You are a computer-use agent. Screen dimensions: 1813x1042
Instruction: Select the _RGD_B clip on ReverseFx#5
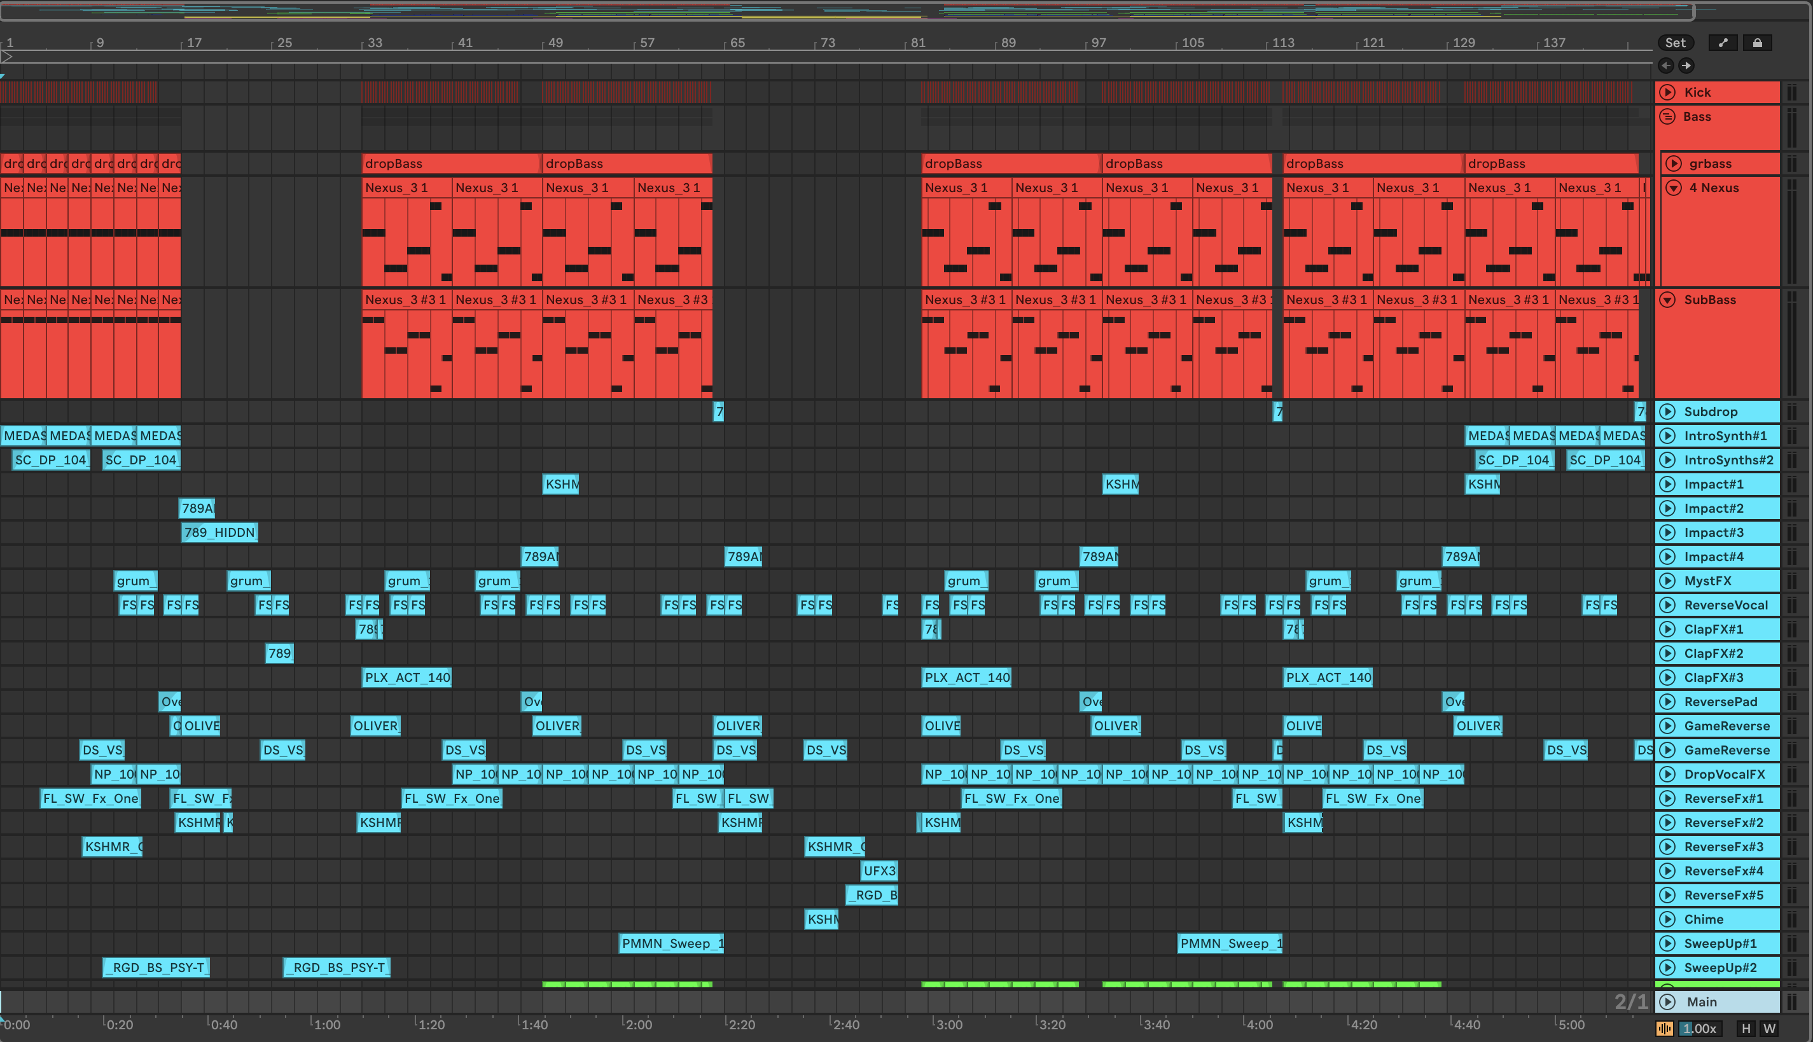[x=872, y=895]
